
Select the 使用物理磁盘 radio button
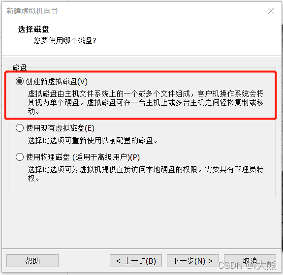(x=20, y=157)
